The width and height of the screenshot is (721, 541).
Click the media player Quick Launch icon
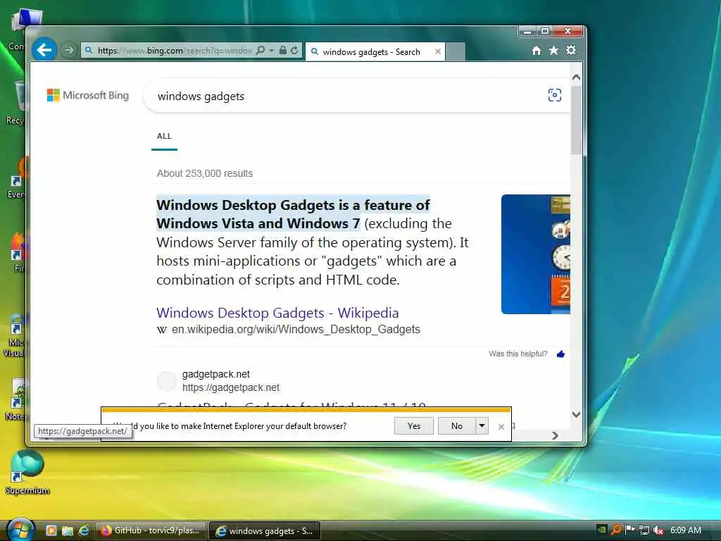51,531
